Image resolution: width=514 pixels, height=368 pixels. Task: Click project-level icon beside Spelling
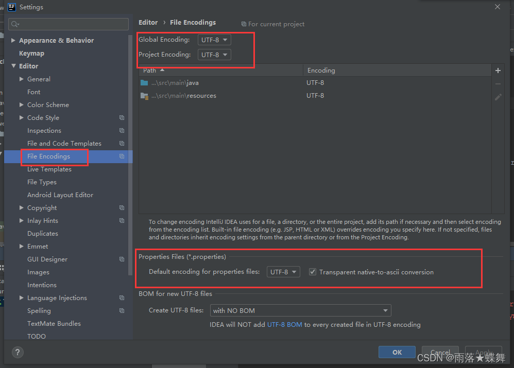(122, 311)
